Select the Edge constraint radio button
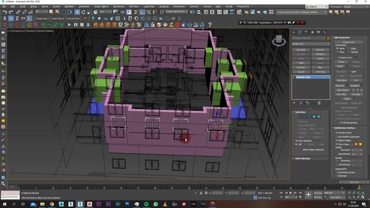 click(349, 49)
